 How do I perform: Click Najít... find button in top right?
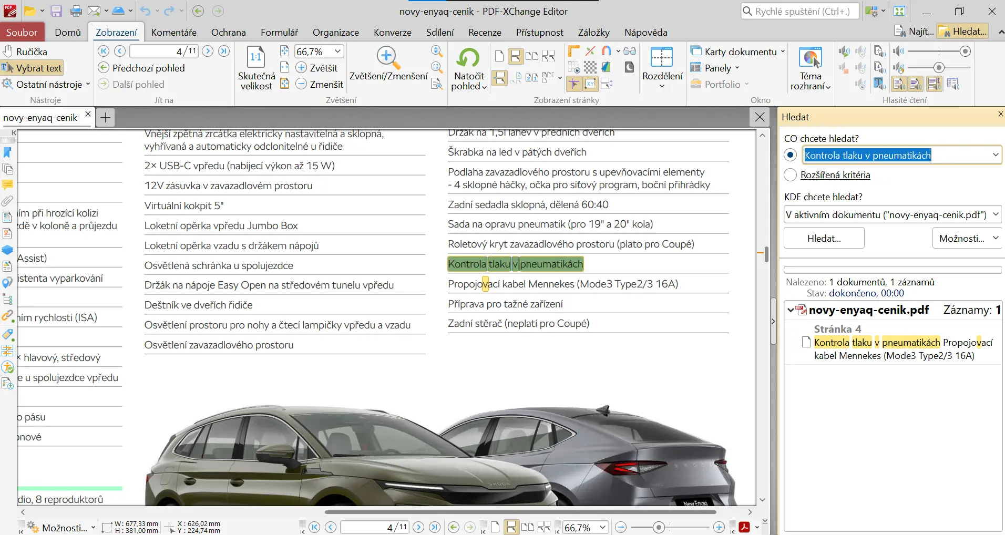pyautogui.click(x=914, y=32)
